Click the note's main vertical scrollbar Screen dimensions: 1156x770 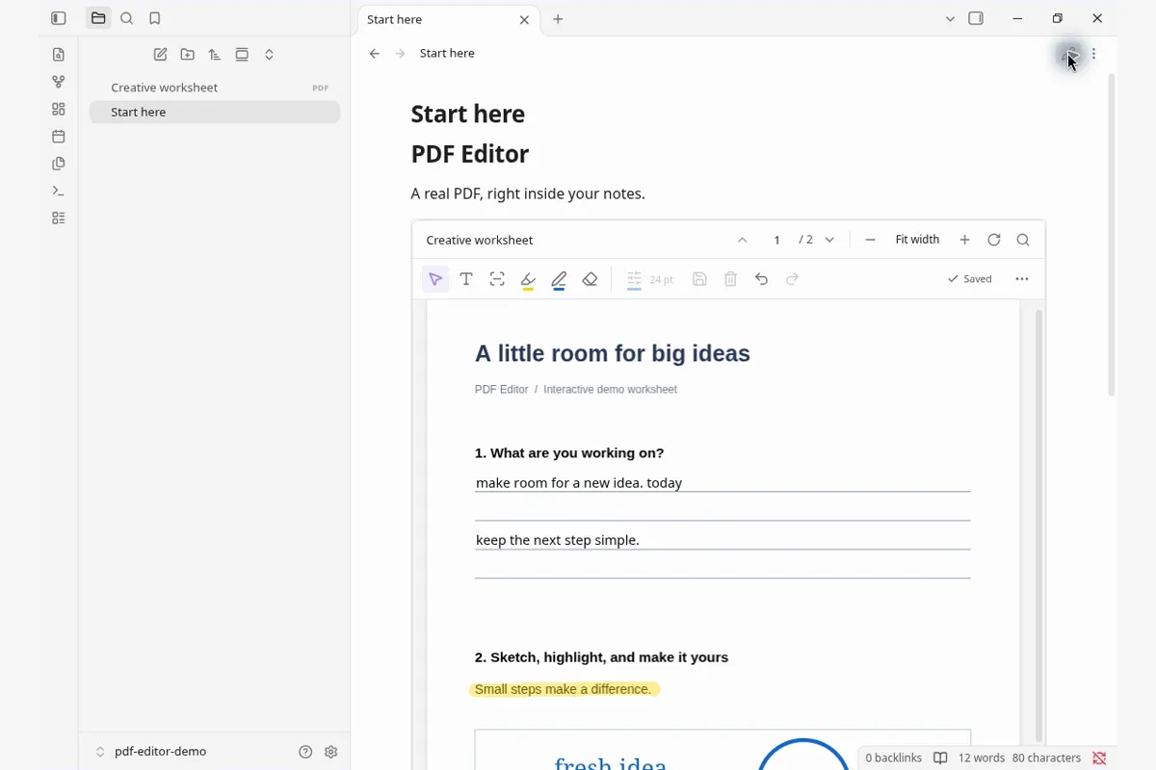(1112, 236)
